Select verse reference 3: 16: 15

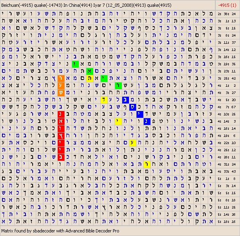point(227,57)
